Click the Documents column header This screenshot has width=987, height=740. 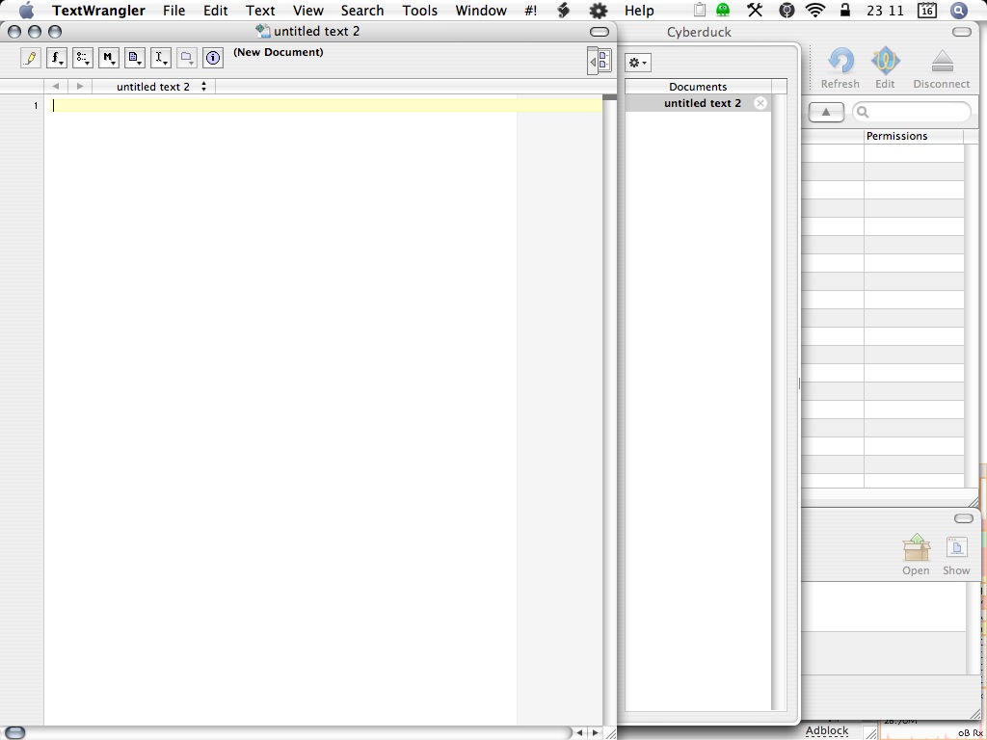(x=698, y=86)
